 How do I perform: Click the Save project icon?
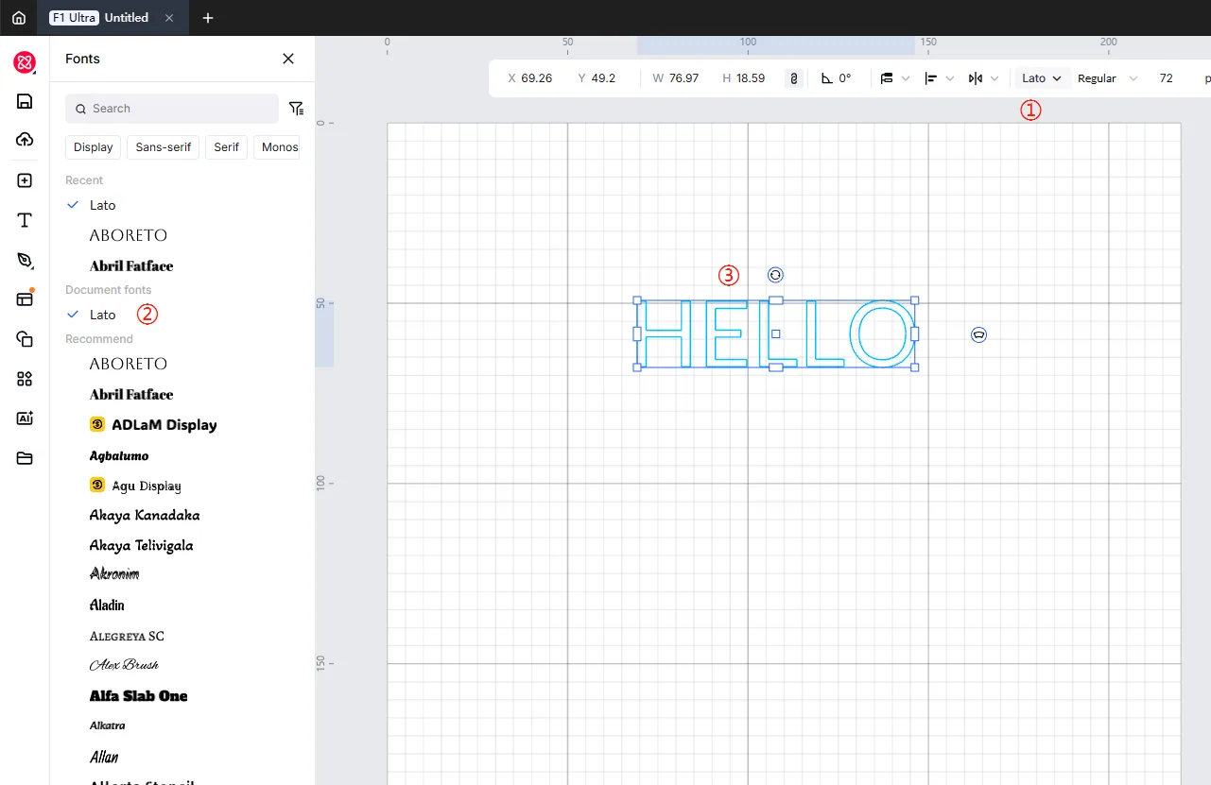[x=25, y=101]
